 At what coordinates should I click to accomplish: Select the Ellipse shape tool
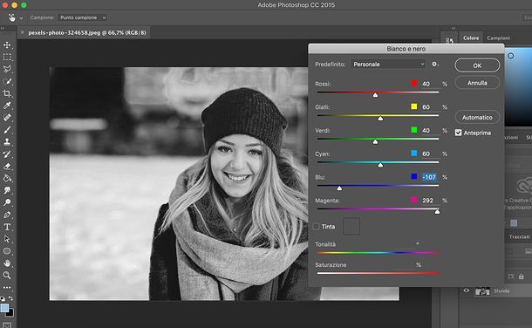click(x=7, y=251)
